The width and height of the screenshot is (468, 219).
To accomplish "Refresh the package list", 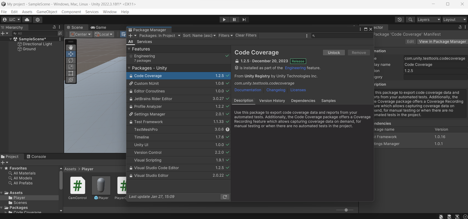I will [x=224, y=197].
